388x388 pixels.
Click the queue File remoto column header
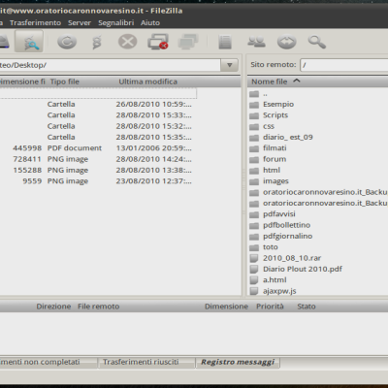(98, 307)
